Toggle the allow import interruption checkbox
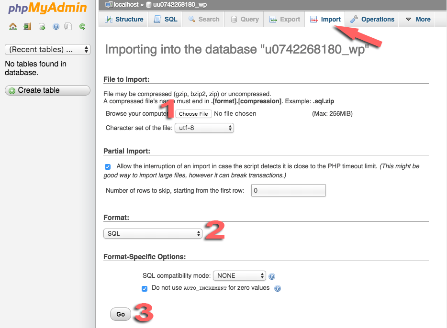This screenshot has width=447, height=328. pos(108,167)
